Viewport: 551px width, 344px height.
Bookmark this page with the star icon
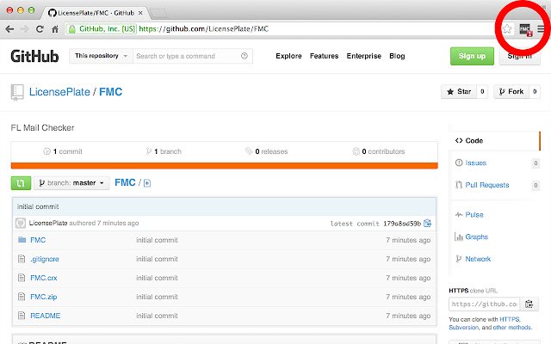coord(507,28)
